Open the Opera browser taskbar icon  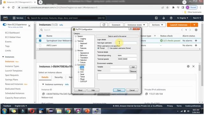[x=32, y=111]
